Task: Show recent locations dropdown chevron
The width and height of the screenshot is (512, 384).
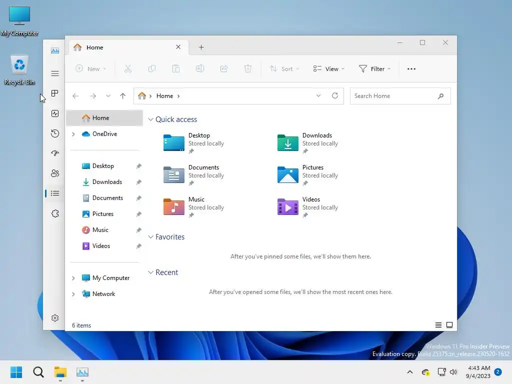Action: tap(108, 96)
